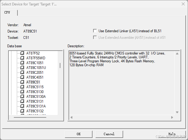This screenshot has width=188, height=140.
Task: Click description scroll up arrow
Action: 177,54
